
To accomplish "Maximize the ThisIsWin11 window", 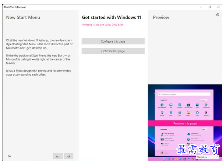I will coord(210,7).
